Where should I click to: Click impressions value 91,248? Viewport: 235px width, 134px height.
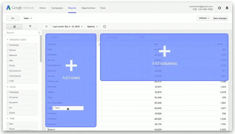(158, 98)
